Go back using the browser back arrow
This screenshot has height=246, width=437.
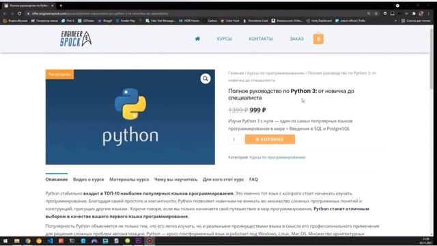coord(5,14)
